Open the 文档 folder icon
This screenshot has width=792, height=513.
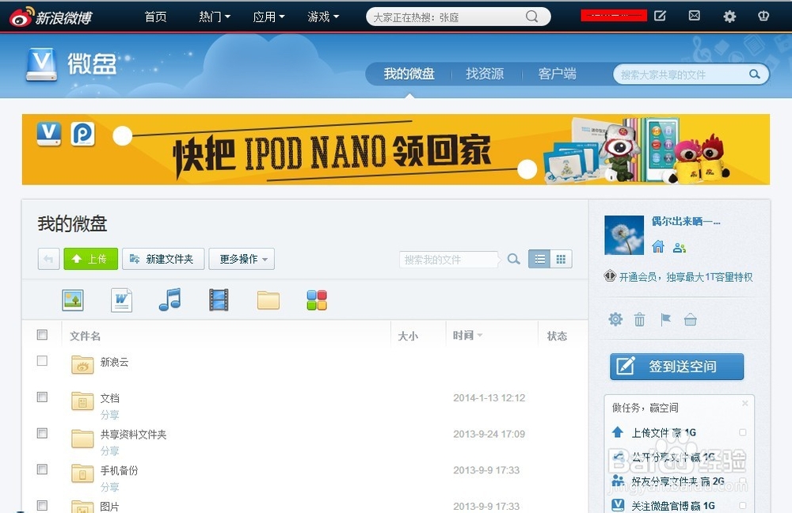coord(82,401)
